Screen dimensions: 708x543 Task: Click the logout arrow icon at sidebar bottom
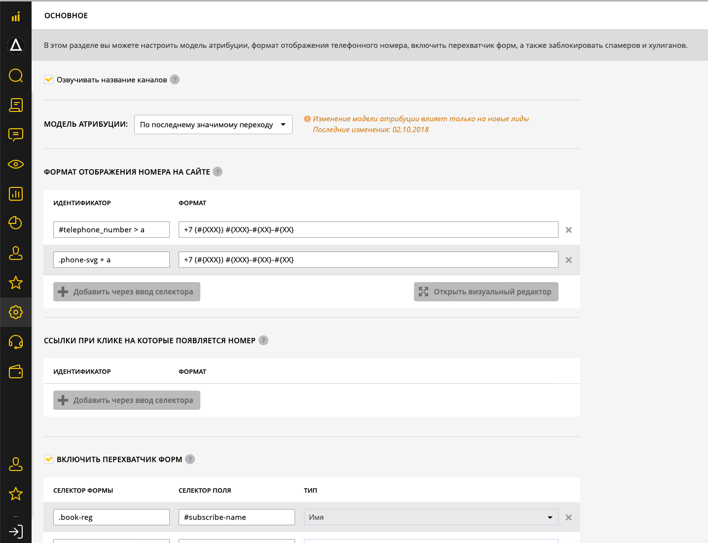tap(16, 532)
